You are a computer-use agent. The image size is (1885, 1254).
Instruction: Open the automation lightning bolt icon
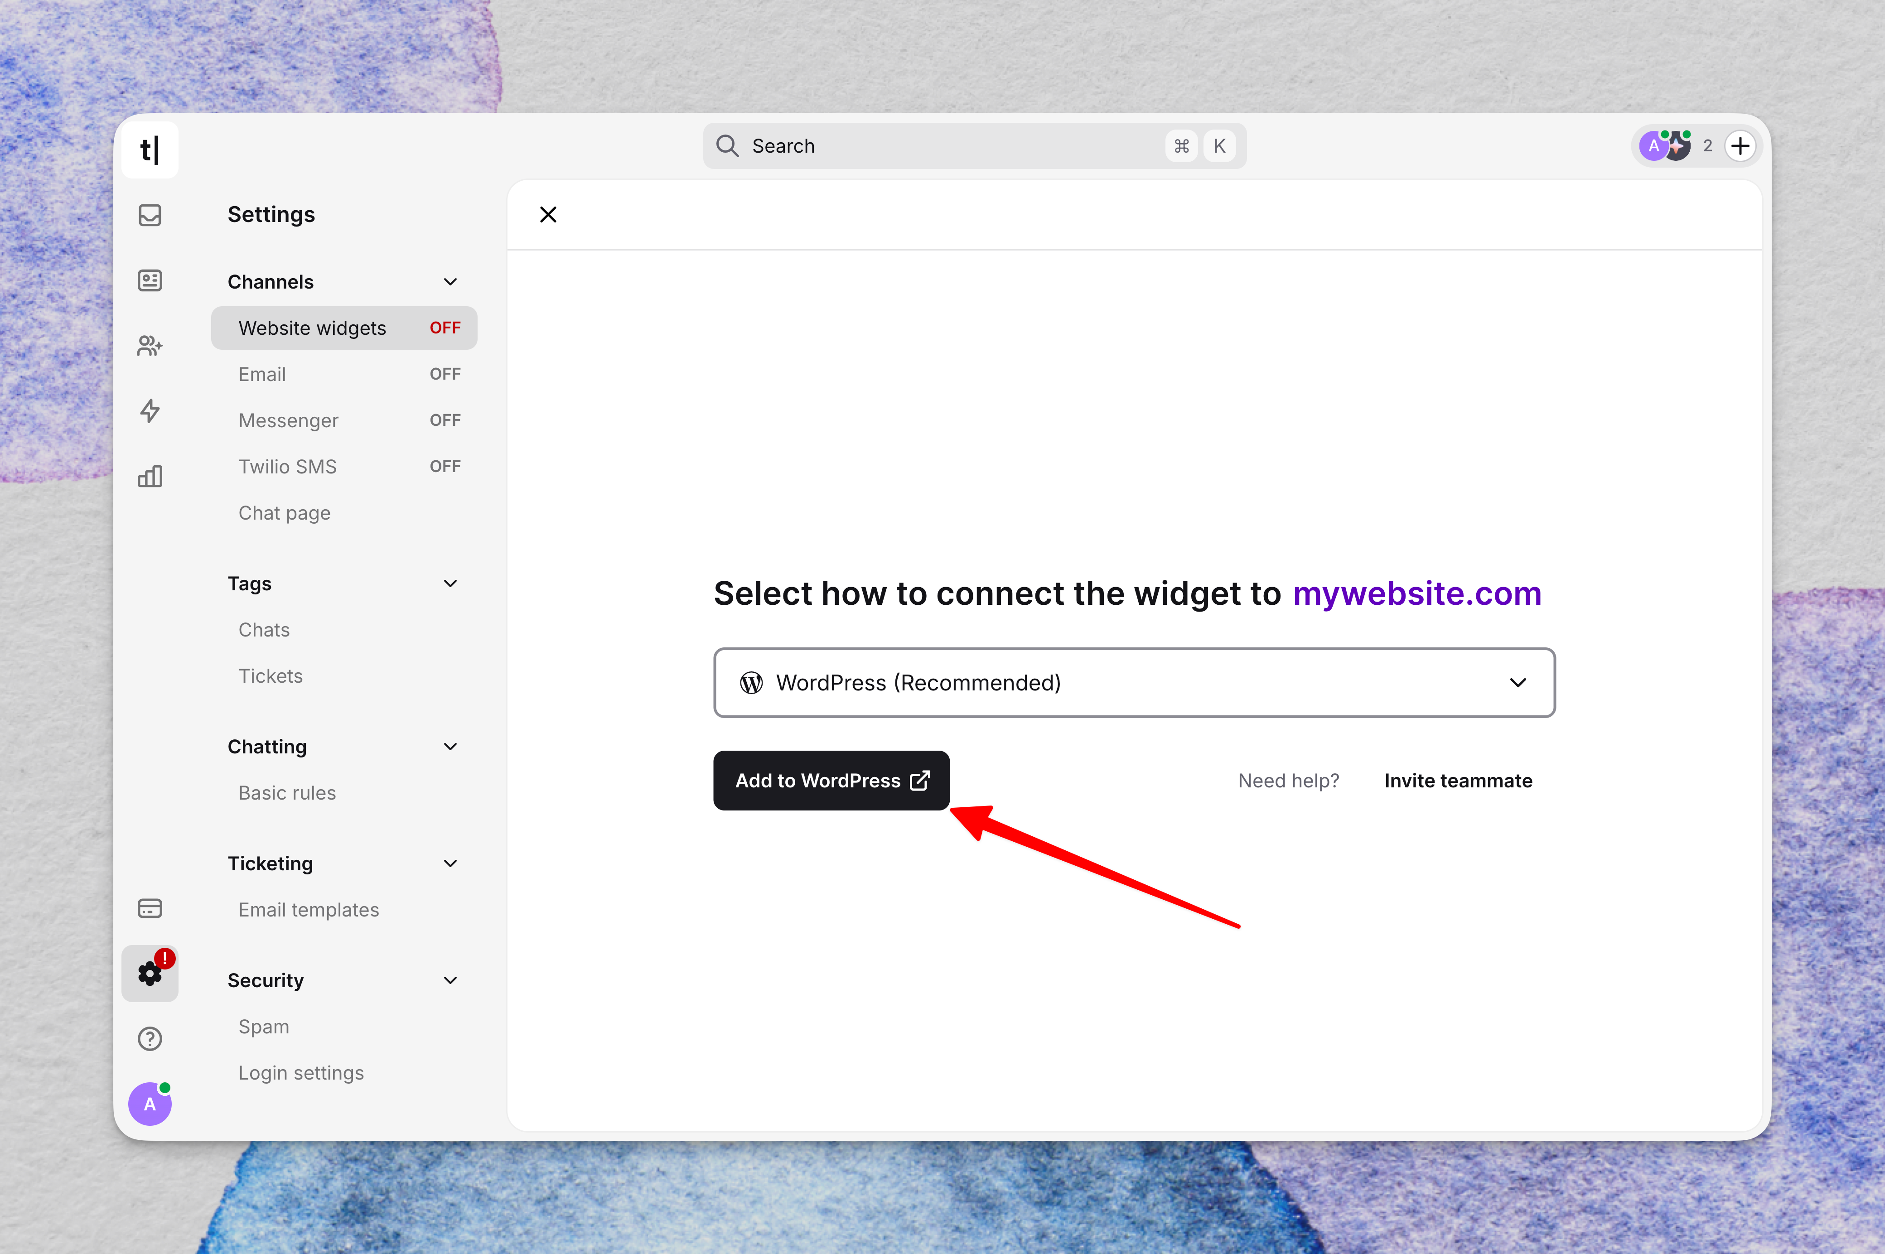pos(150,411)
